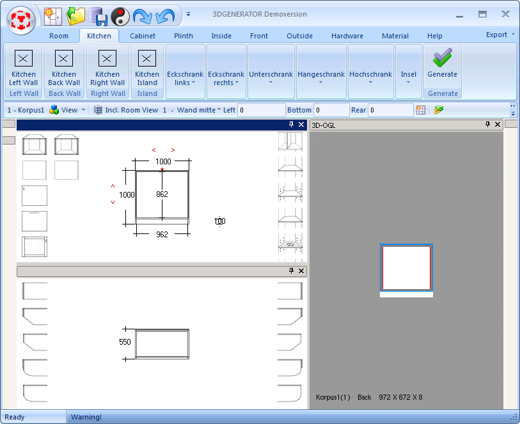520x424 pixels.
Task: Pin the 3D-OGL panel
Action: pos(489,124)
